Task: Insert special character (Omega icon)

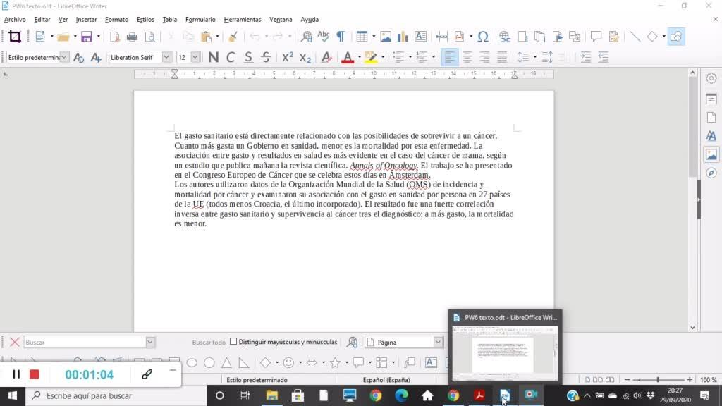Action: pyautogui.click(x=483, y=37)
